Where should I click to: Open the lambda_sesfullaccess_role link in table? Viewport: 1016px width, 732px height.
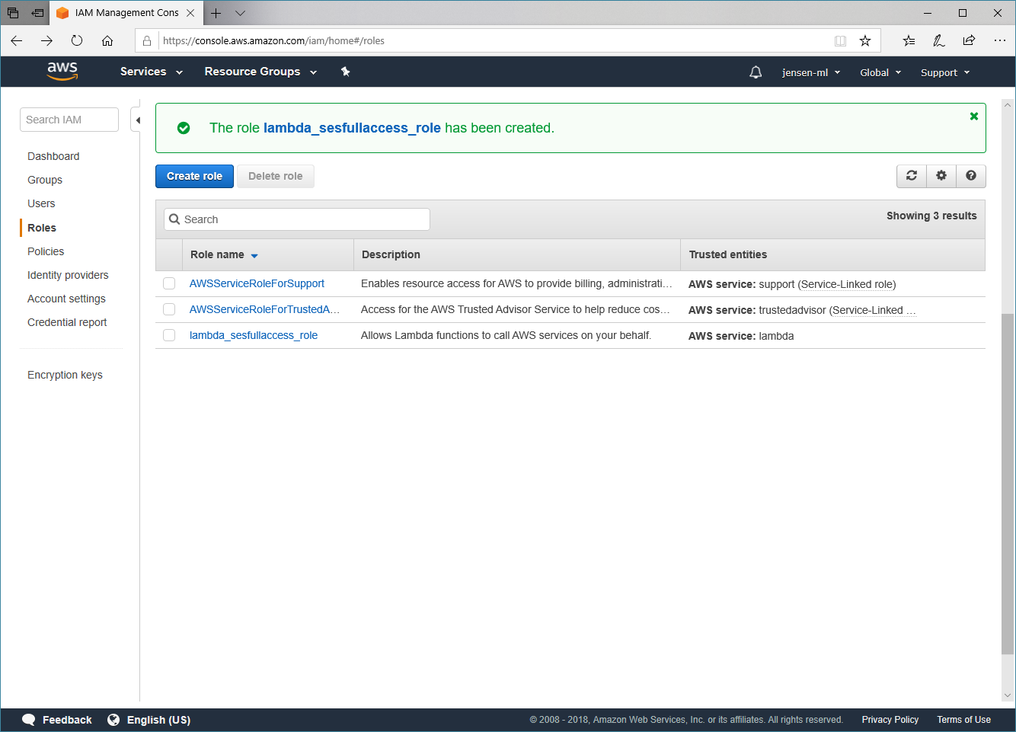click(x=253, y=335)
